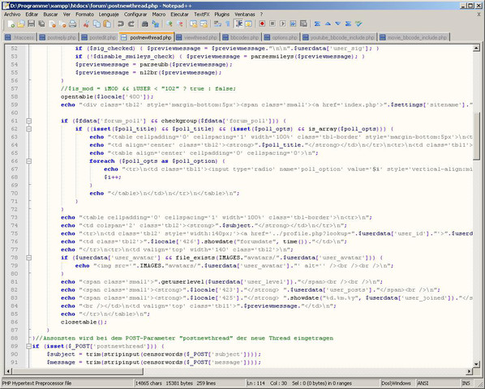Copy selection with the Copy icon
Screen dimensions: 485x389
tap(97, 24)
